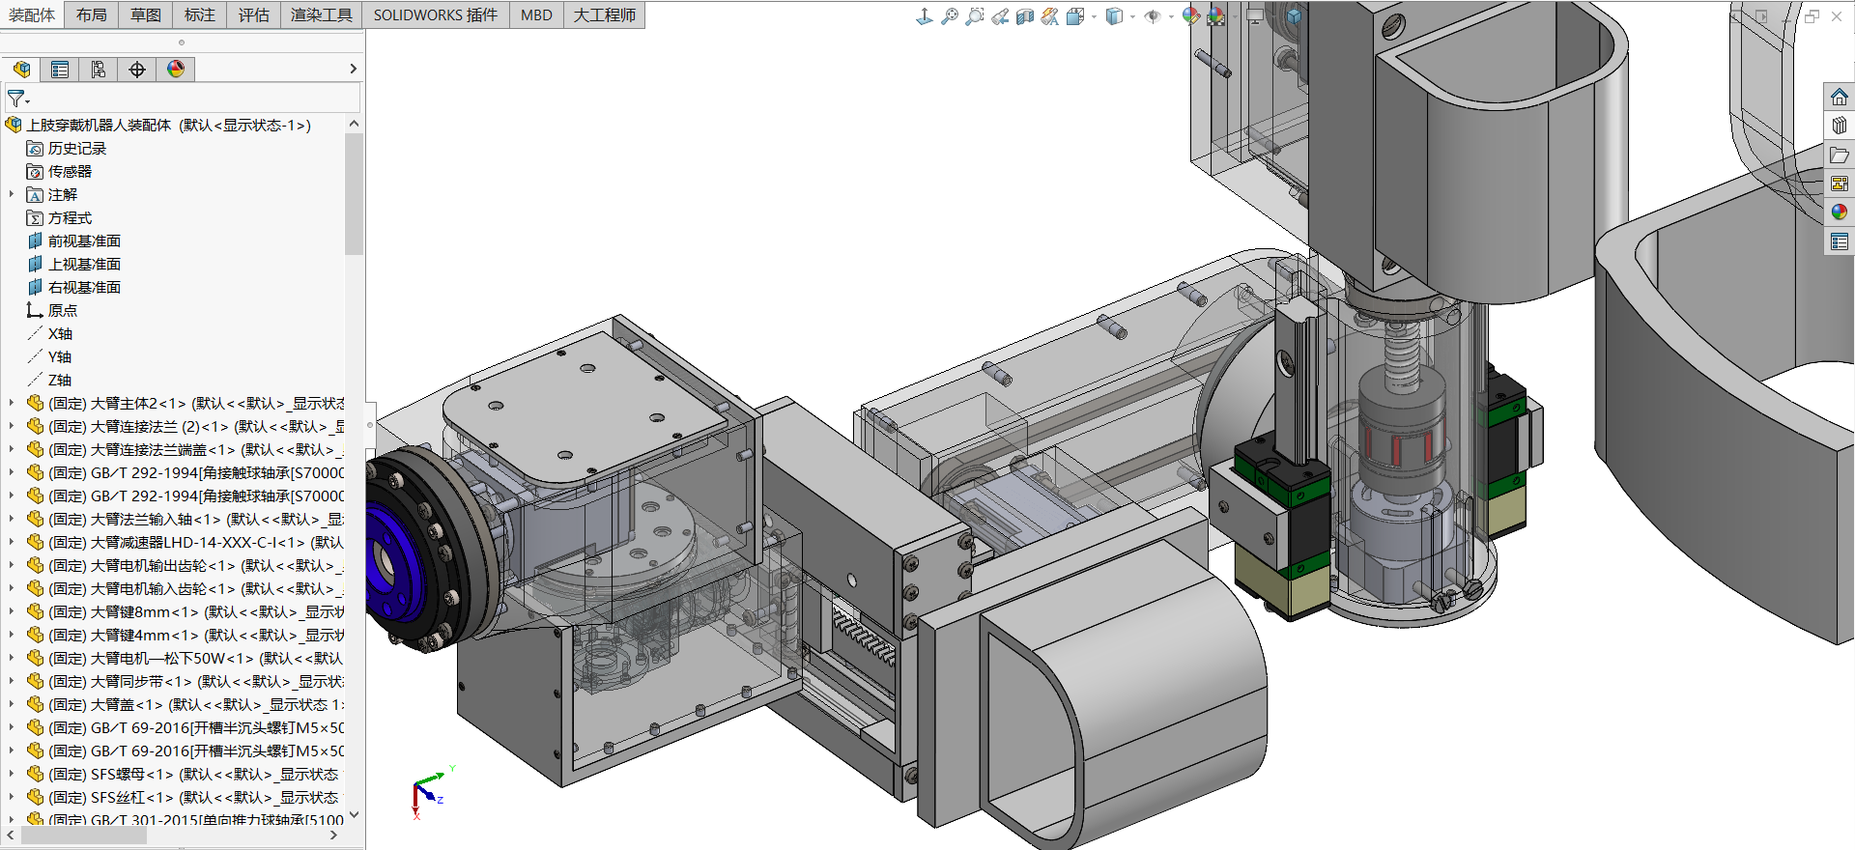Open the DisplayManager color-ball tab
The image size is (1855, 850).
pyautogui.click(x=176, y=69)
